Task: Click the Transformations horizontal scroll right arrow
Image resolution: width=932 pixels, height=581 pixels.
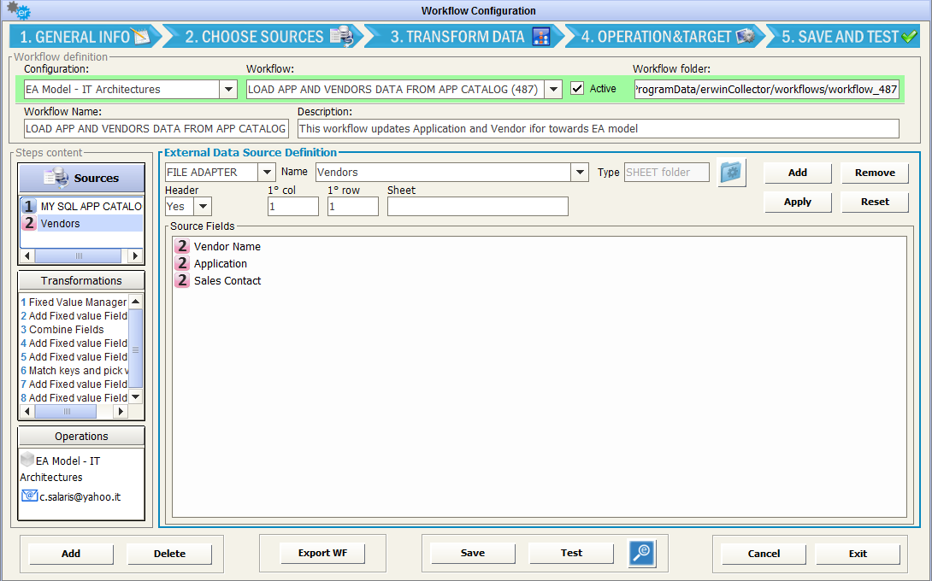Action: 121,411
